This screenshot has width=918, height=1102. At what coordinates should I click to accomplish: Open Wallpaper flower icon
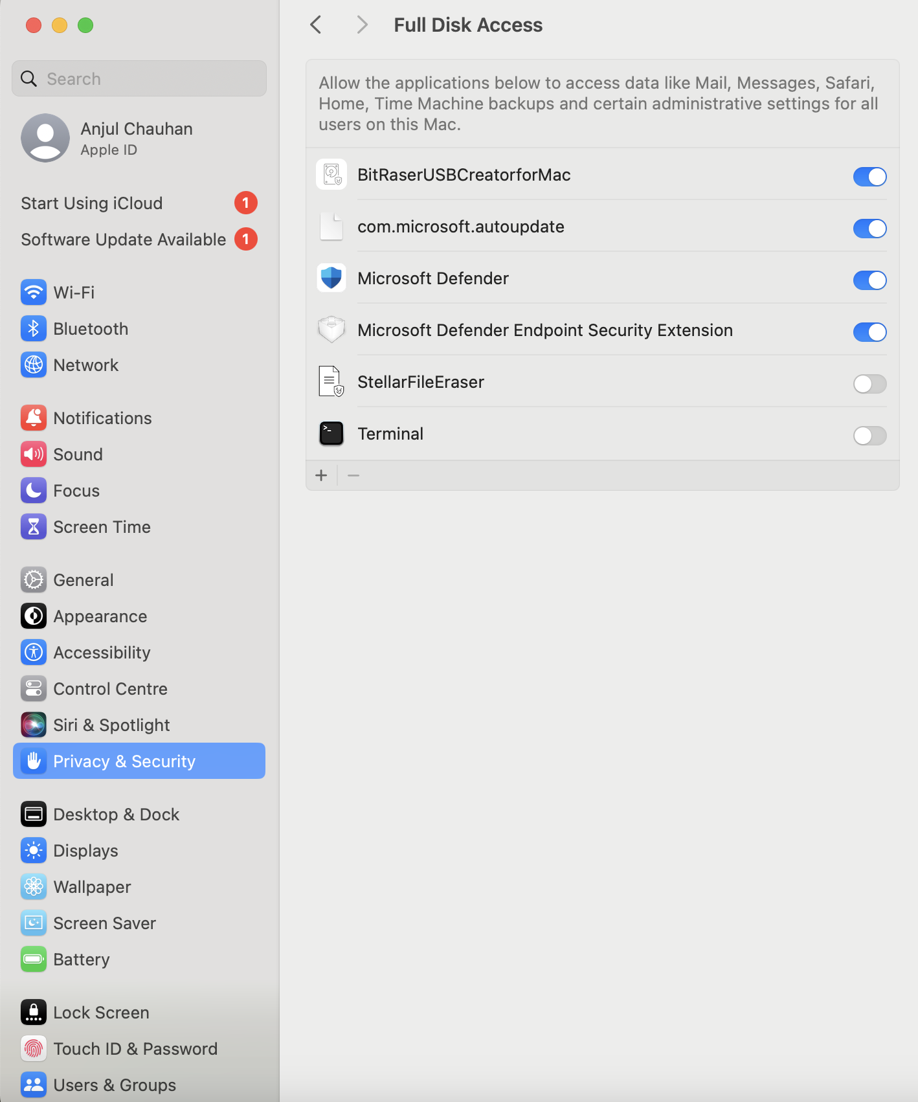coord(34,887)
